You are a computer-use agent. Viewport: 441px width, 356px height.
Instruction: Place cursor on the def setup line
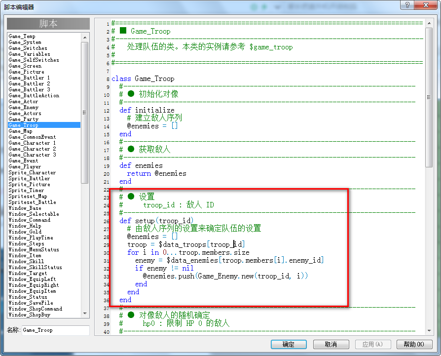click(x=156, y=221)
